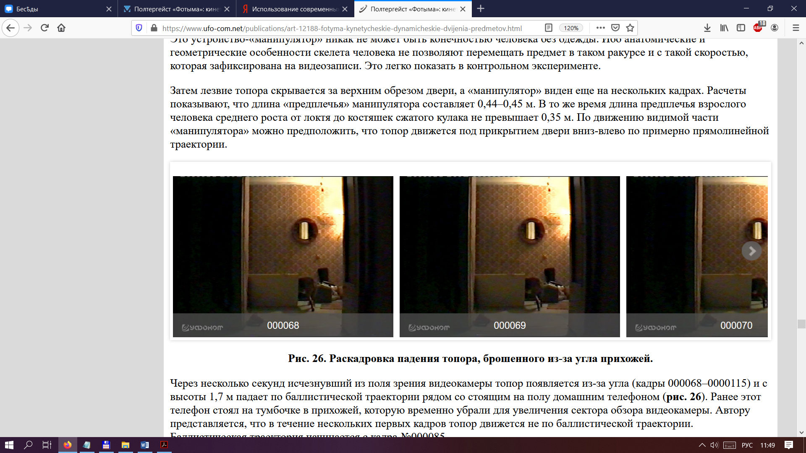Open Adblock Plus extension popup

(x=758, y=28)
